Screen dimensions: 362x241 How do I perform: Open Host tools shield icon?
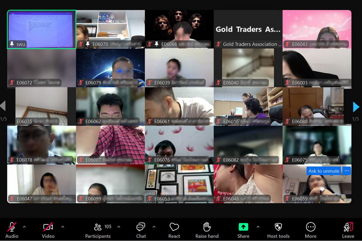pos(278,227)
